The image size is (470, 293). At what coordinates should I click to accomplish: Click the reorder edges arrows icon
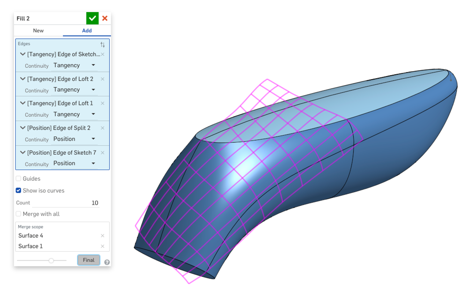tap(103, 45)
